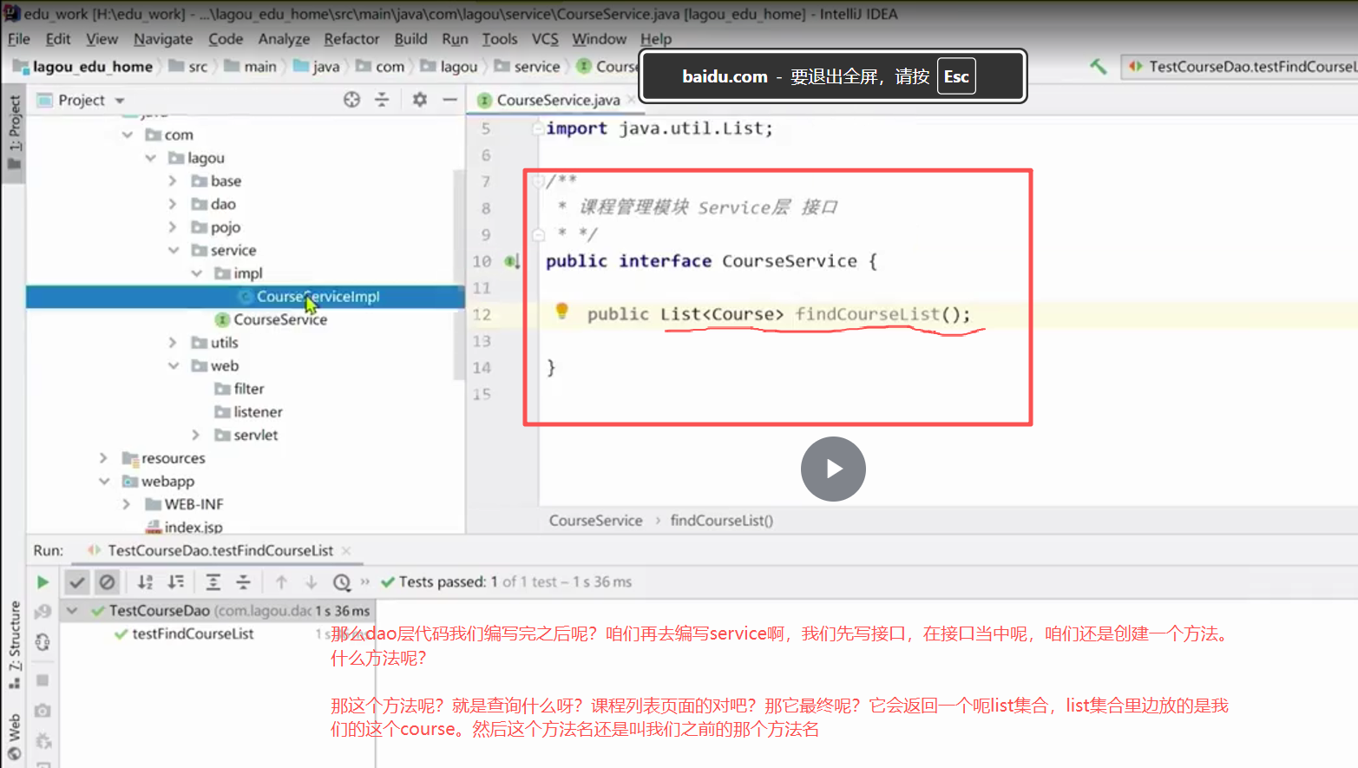
Task: Click Rerun Failed Tests icon
Action: (x=43, y=612)
